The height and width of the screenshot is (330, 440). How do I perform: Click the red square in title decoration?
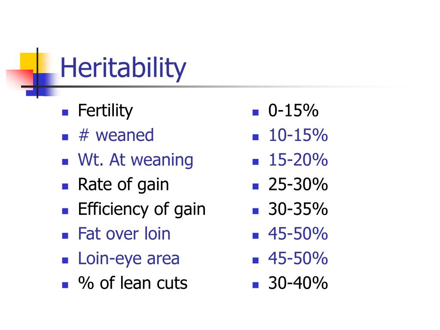pos(20,79)
